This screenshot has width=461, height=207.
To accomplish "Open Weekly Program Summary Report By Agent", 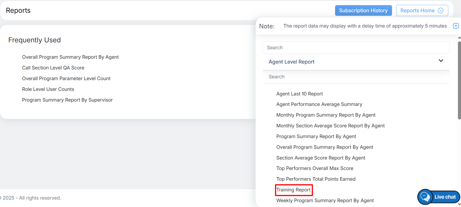I will pyautogui.click(x=325, y=201).
